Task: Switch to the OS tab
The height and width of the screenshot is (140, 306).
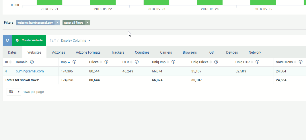Action: pos(211,52)
